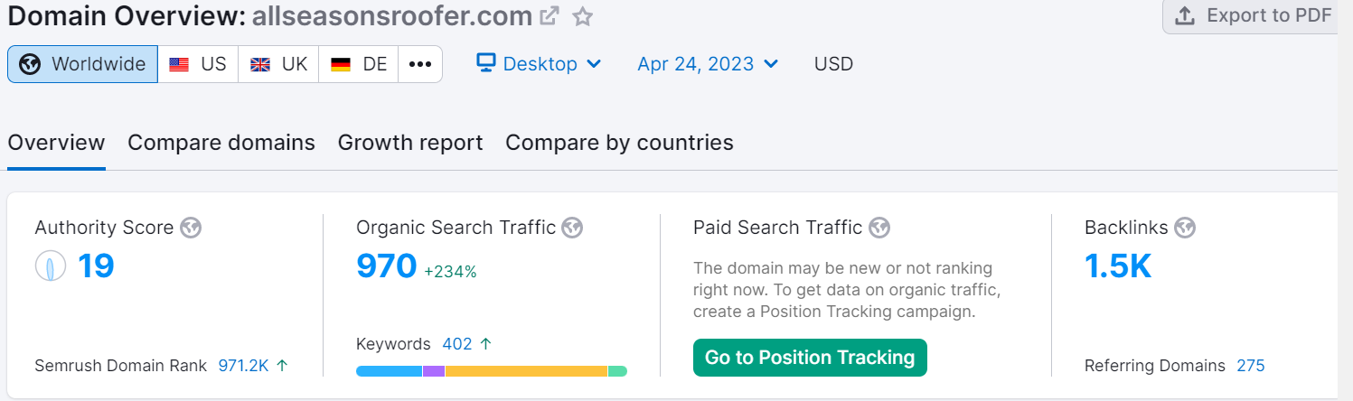1353x401 pixels.
Task: Select the Worldwide database option
Action: pos(83,64)
